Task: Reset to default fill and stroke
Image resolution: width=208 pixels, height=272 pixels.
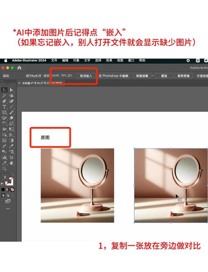Action: 2,184
